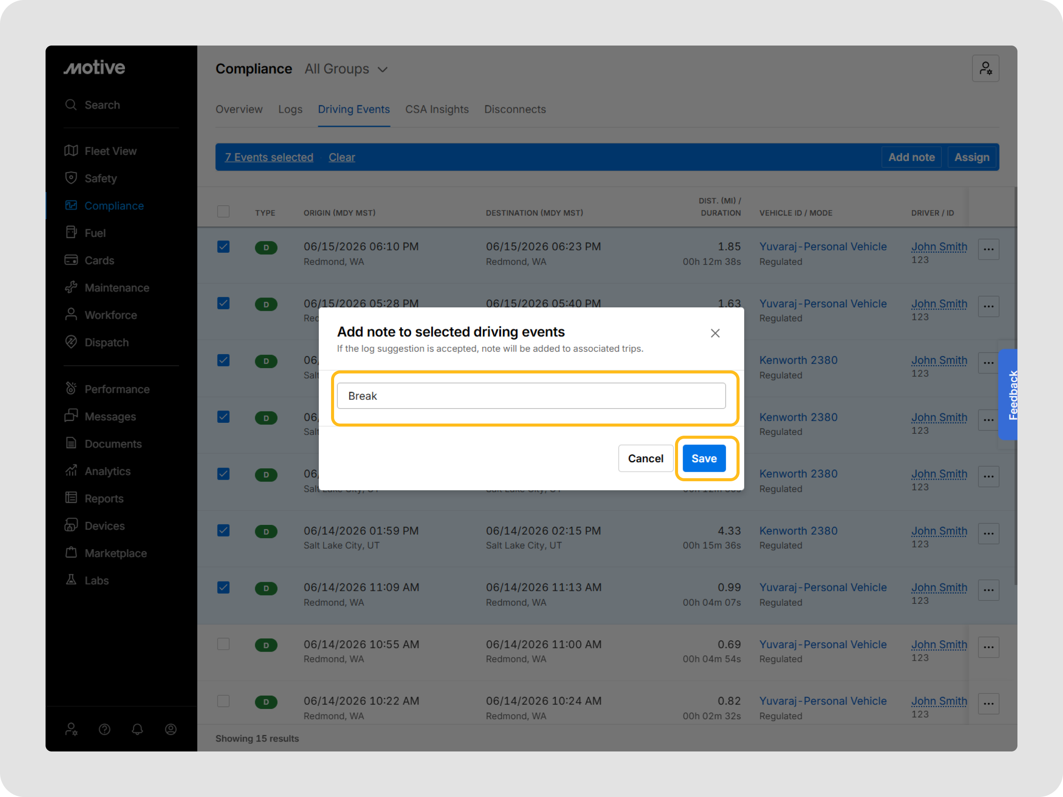
Task: Toggle the select-all header checkbox
Action: click(224, 211)
